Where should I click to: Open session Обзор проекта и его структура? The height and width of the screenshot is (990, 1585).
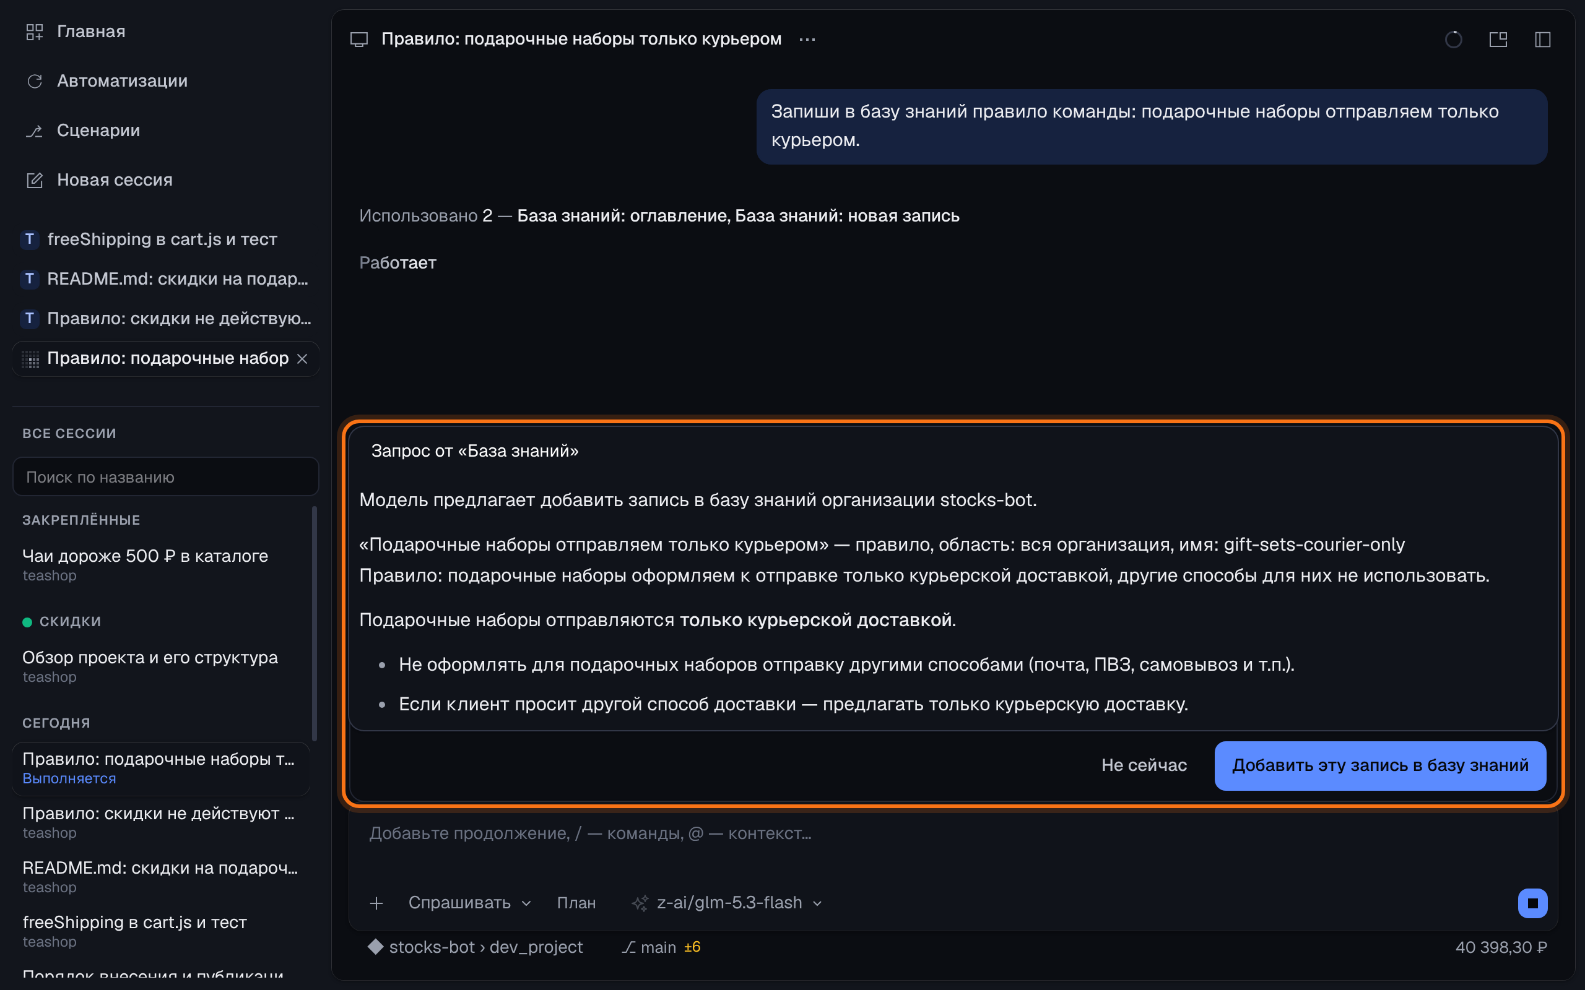160,666
